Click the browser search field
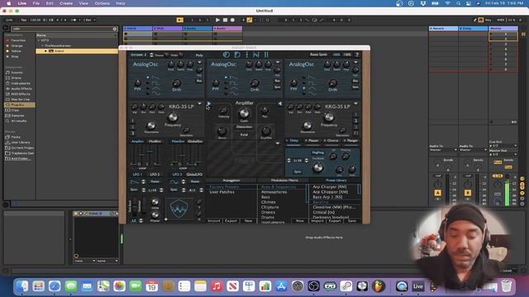This screenshot has width=529, height=297. (64, 29)
